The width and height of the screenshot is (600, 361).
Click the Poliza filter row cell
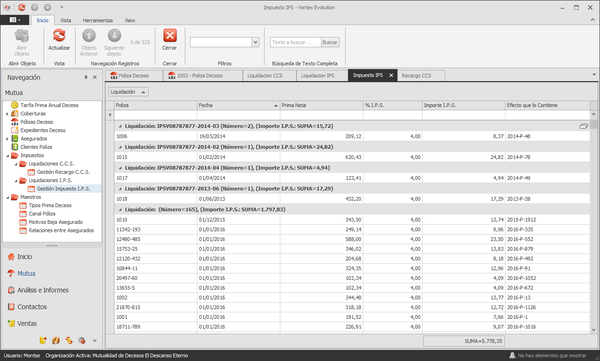point(156,115)
